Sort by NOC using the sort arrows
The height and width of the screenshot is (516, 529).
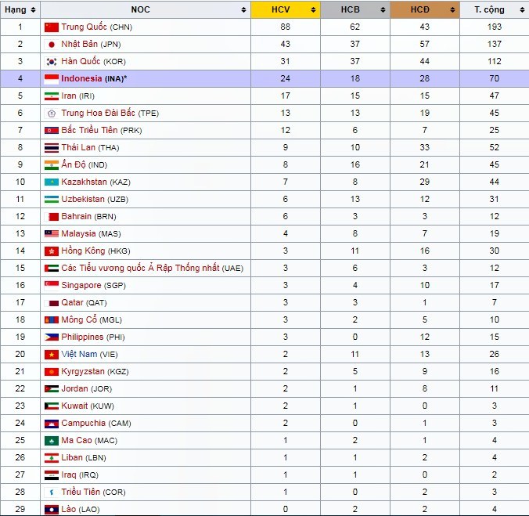[x=244, y=9]
